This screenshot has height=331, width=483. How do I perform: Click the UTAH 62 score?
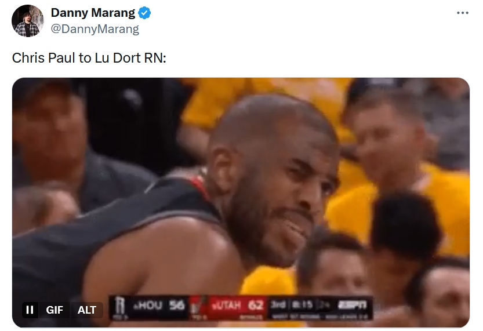click(x=237, y=305)
